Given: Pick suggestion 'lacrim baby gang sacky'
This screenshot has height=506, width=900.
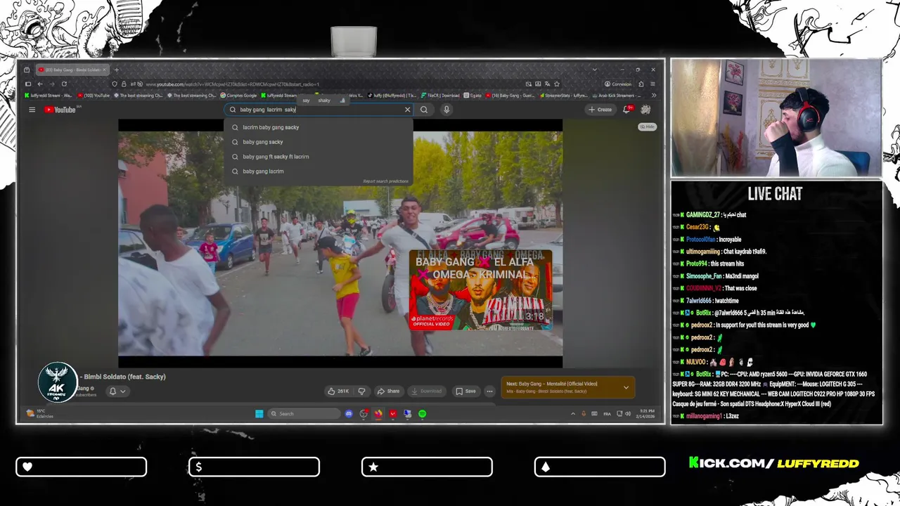Looking at the screenshot, I should [318, 127].
